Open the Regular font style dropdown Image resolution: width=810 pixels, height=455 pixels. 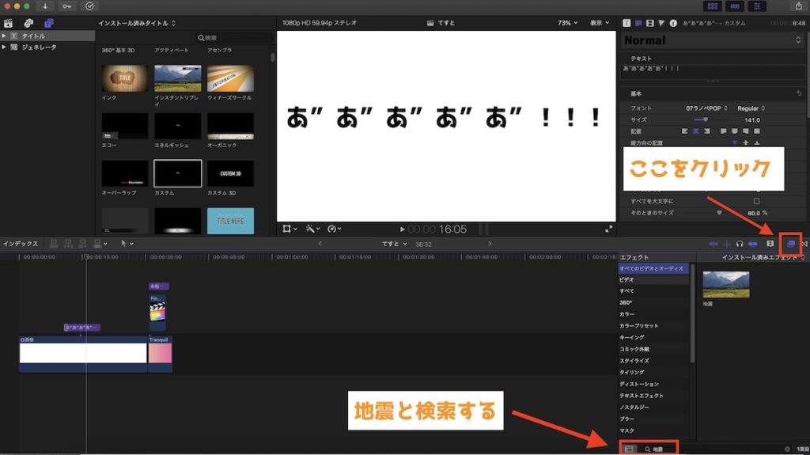click(x=751, y=108)
